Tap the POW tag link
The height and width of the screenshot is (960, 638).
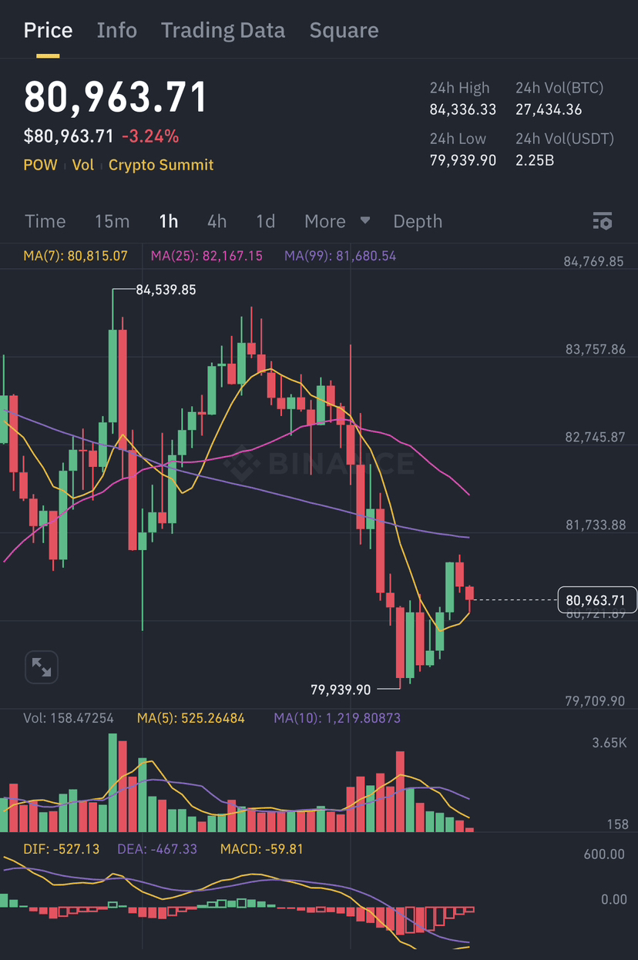[40, 165]
